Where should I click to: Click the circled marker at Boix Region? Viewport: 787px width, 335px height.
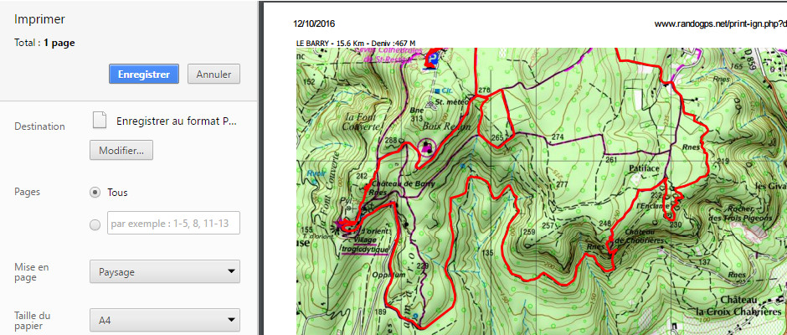[x=428, y=148]
